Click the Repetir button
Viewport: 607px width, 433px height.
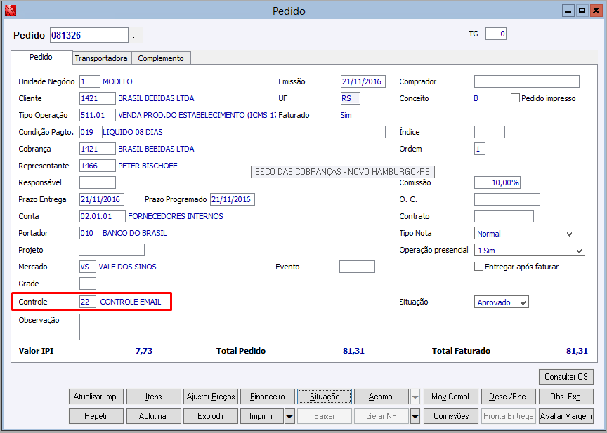96,416
